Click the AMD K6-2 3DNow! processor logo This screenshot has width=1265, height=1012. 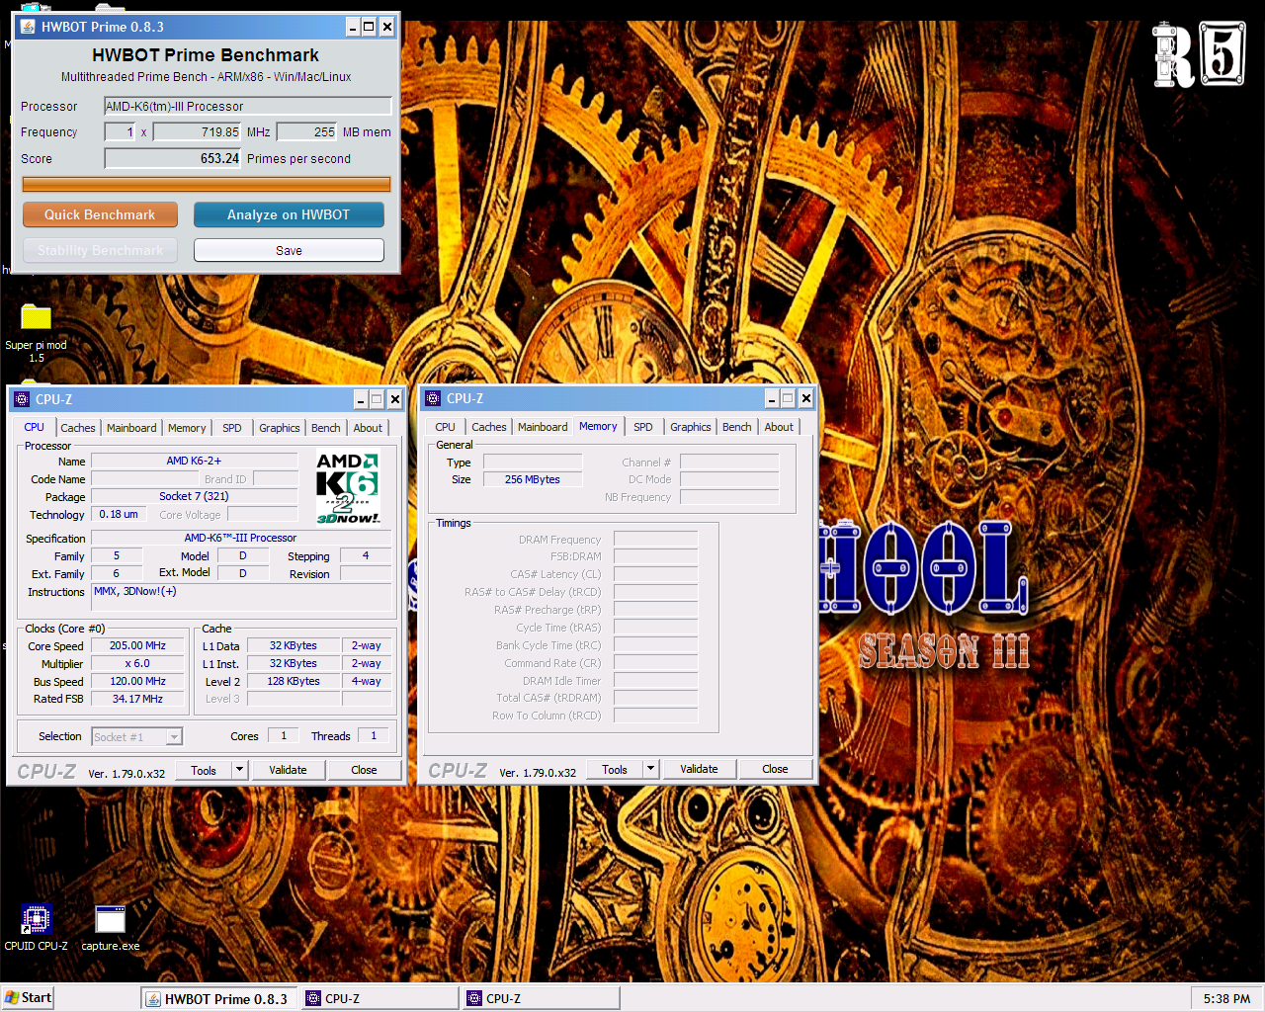click(x=348, y=488)
